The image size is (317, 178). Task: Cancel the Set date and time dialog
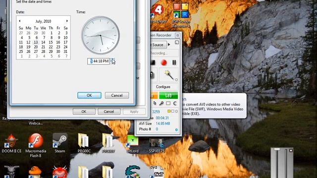[117, 95]
